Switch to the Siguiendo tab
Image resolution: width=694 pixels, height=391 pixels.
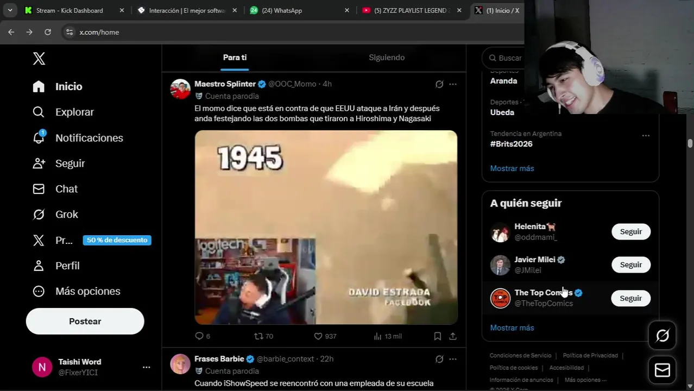pyautogui.click(x=387, y=58)
